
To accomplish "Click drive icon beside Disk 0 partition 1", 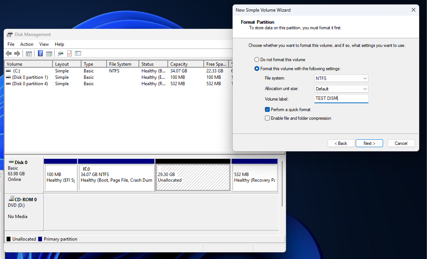I will (8, 77).
